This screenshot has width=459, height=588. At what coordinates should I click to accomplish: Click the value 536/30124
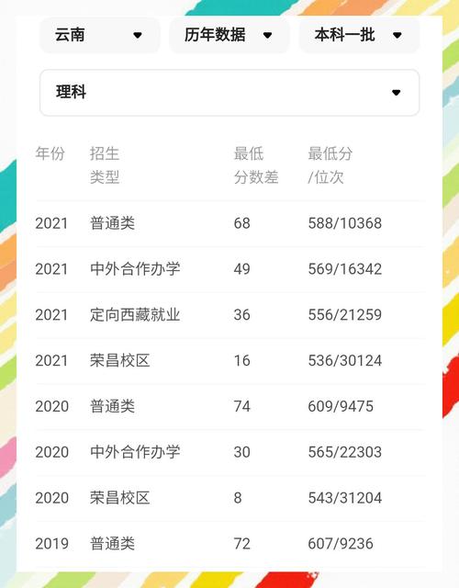(x=345, y=361)
